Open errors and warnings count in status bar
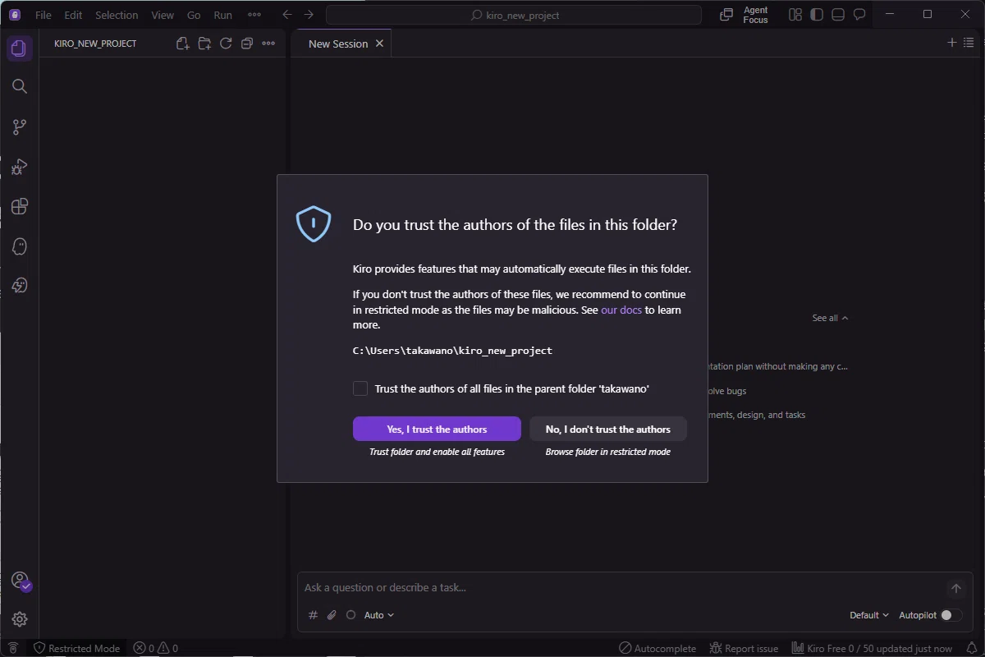The width and height of the screenshot is (985, 657). (156, 649)
